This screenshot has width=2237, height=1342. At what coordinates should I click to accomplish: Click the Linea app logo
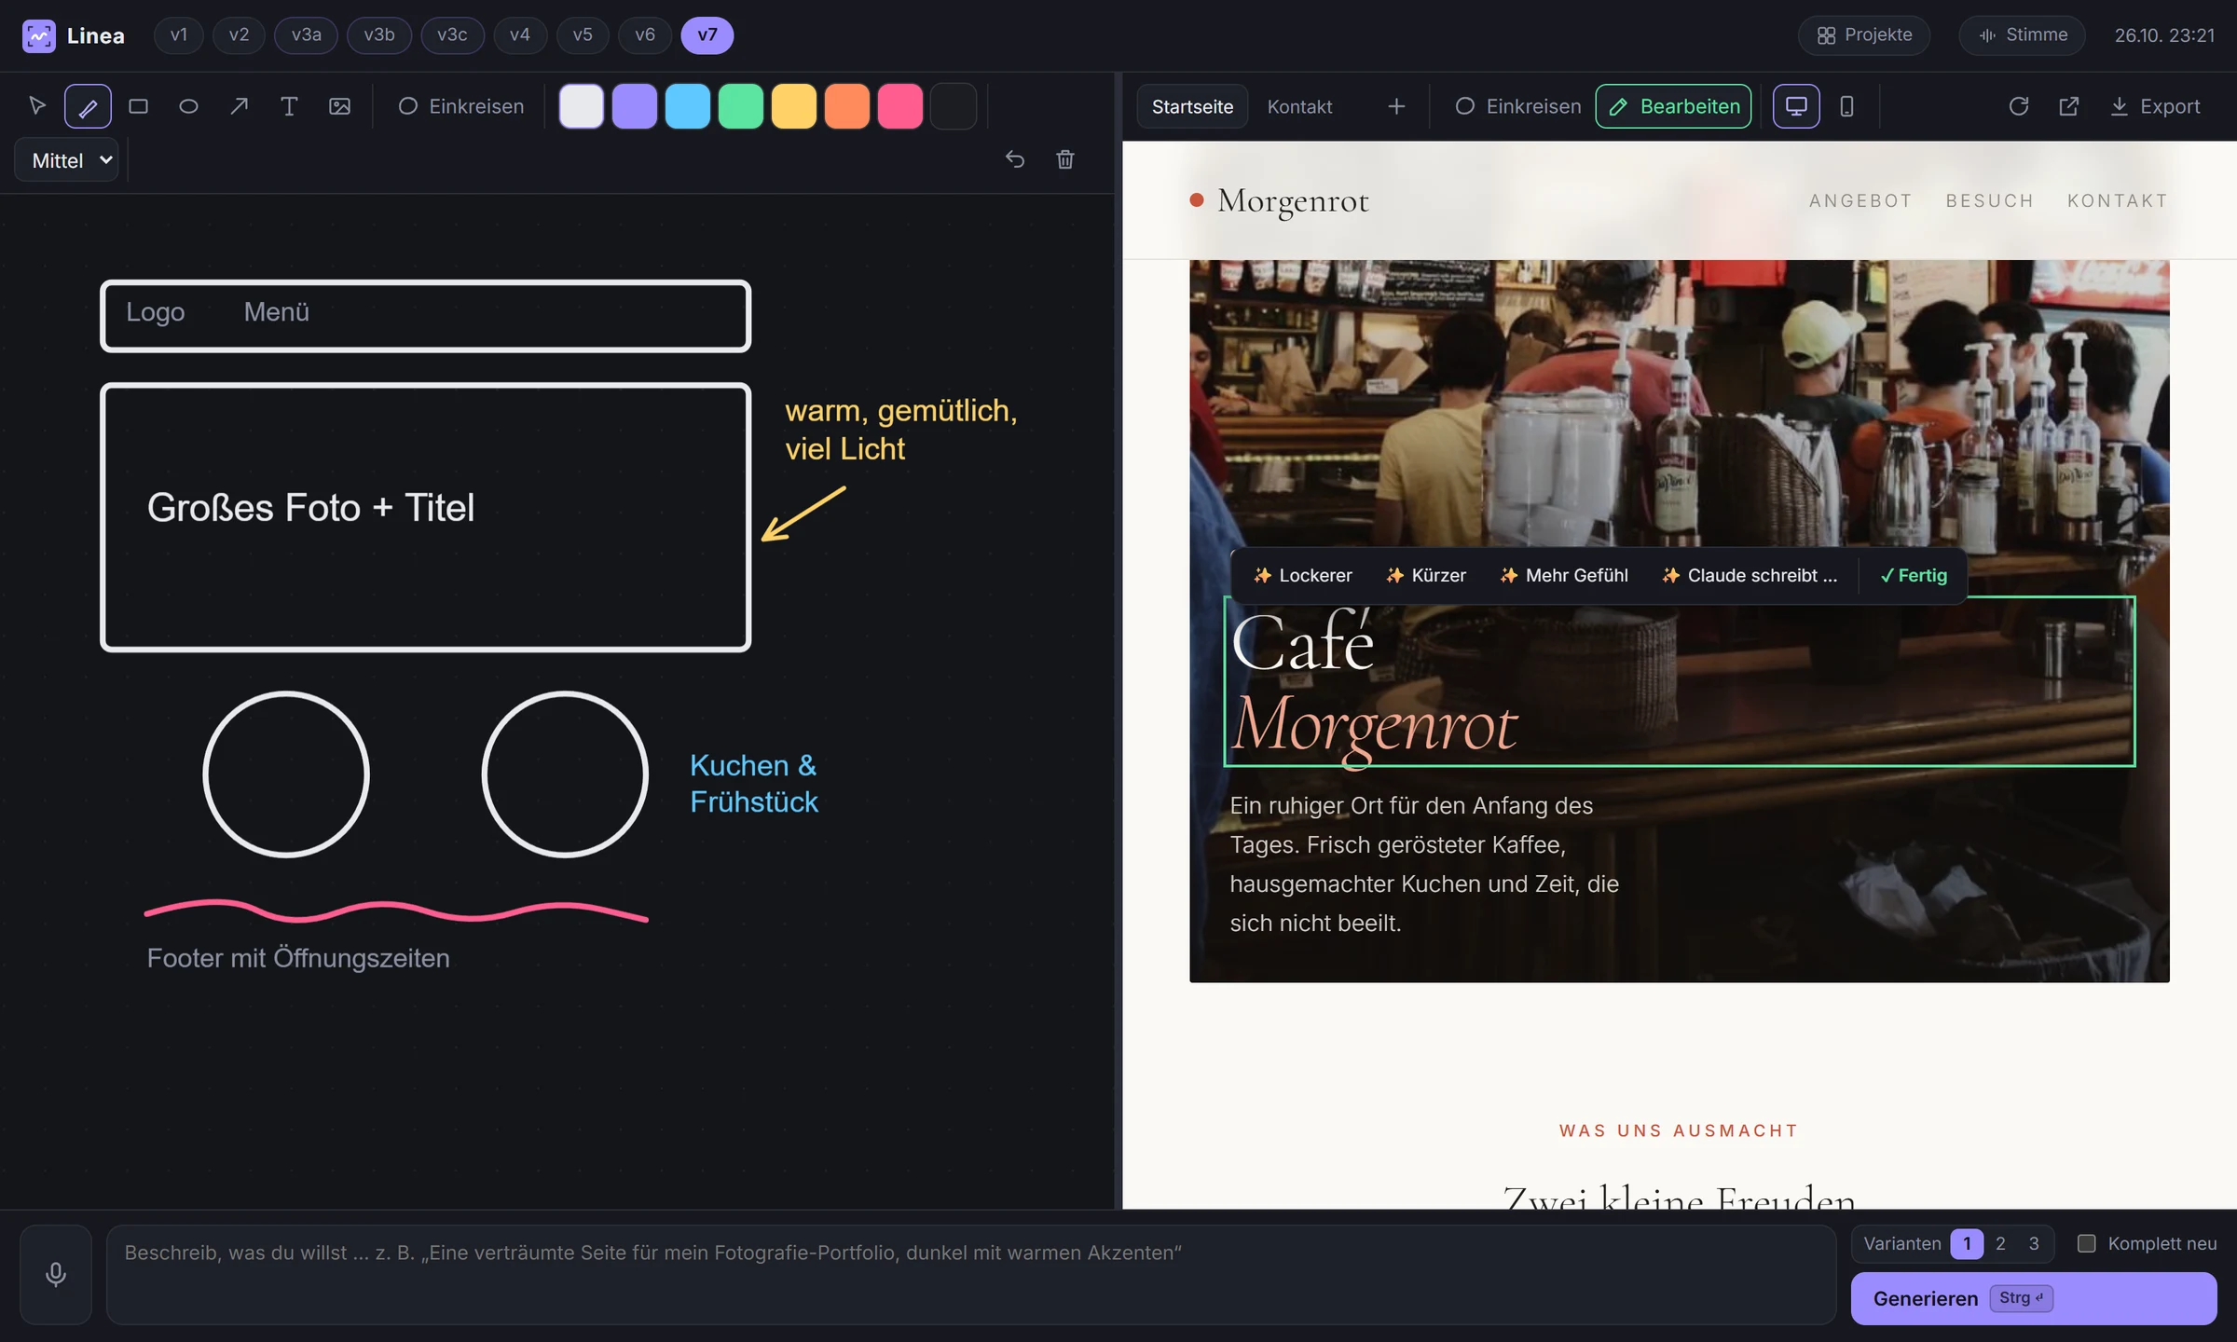point(39,35)
